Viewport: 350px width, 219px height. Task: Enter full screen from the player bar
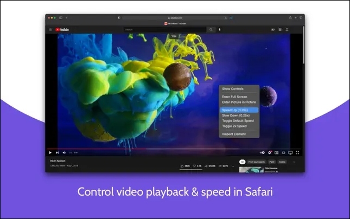point(297,152)
